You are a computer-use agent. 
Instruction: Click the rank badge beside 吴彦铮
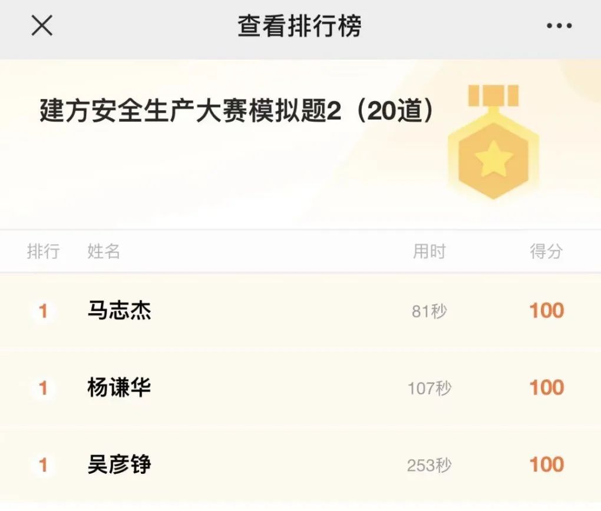click(x=43, y=465)
